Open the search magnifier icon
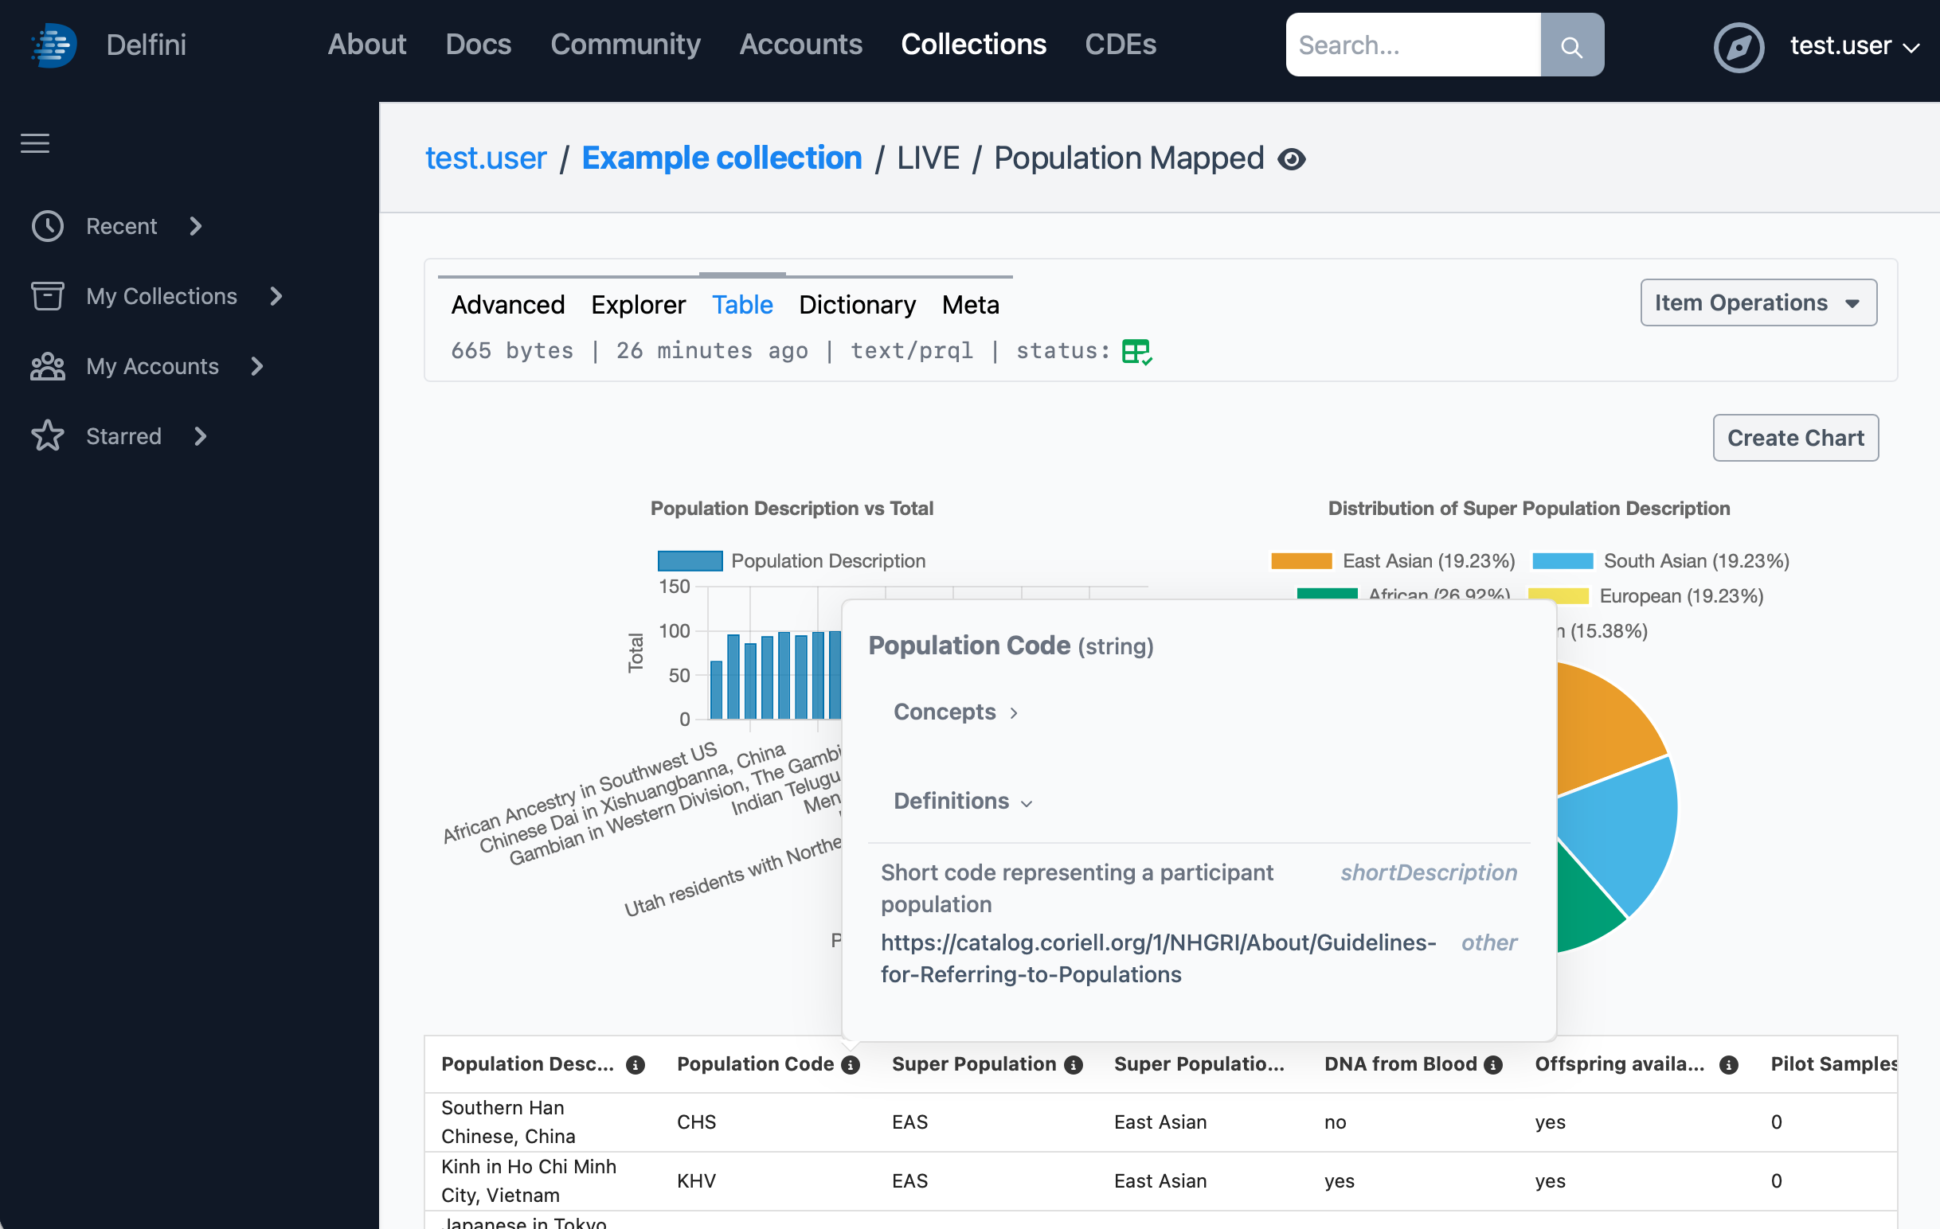Screen dimensions: 1940x1229 coord(1571,45)
